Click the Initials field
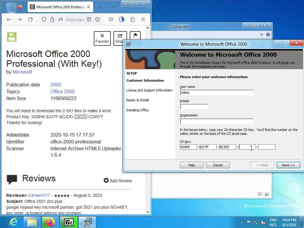Viewport: 304px width, 228px height. click(194, 107)
